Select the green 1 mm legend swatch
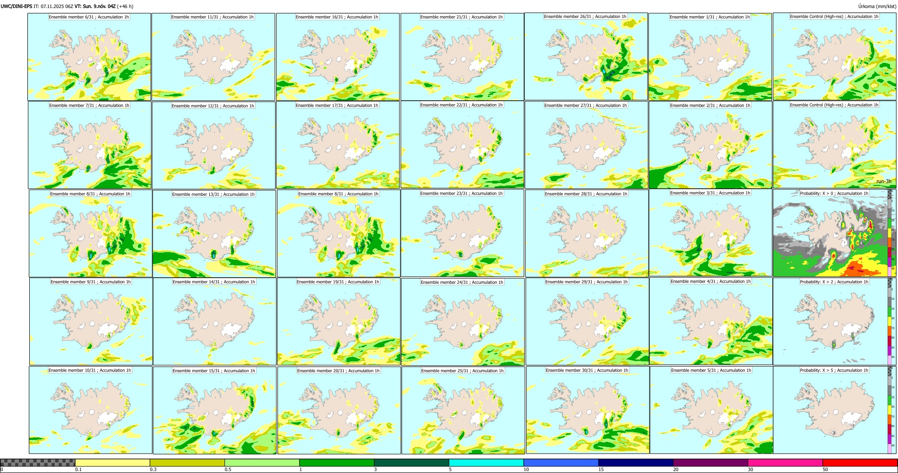 [337, 463]
